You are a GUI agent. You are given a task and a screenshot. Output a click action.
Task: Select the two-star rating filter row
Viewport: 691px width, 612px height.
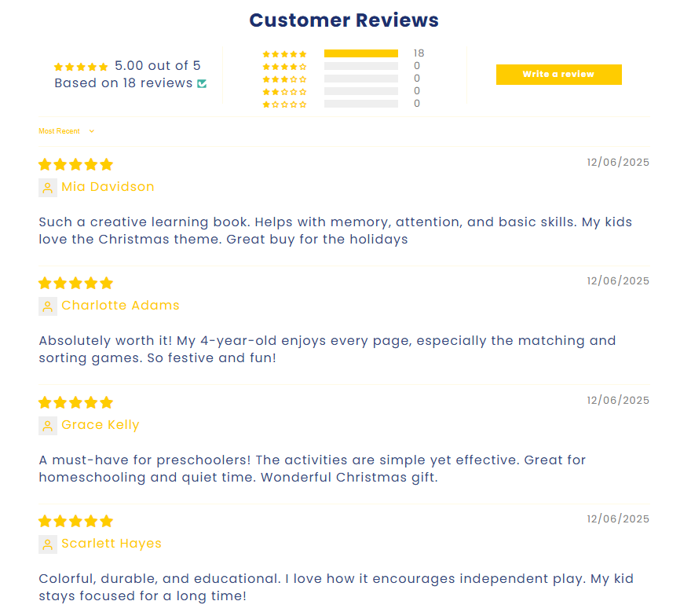284,91
